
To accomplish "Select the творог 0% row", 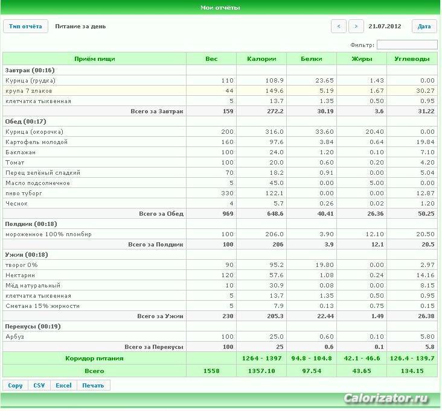I will (x=220, y=265).
